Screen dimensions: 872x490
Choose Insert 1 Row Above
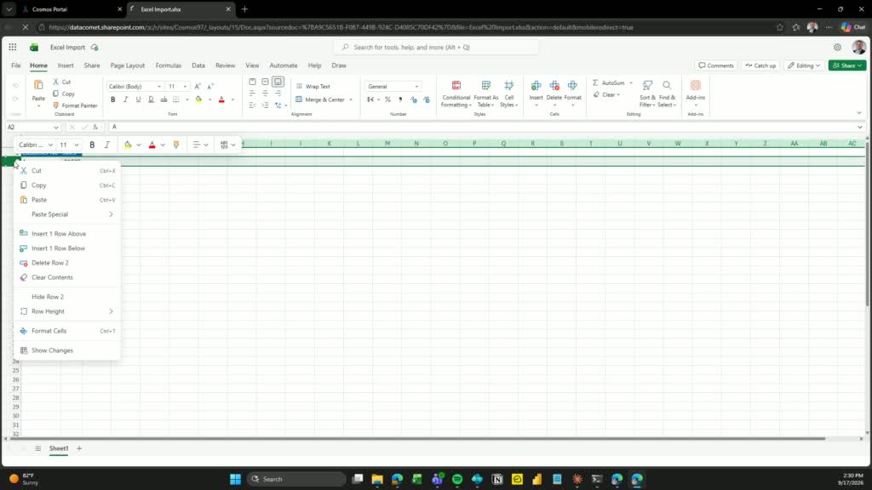[x=66, y=234]
